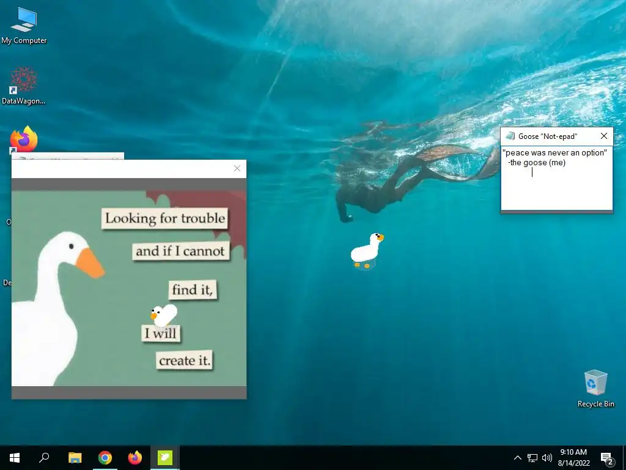626x470 pixels.
Task: Open the notification action center
Action: [x=607, y=458]
